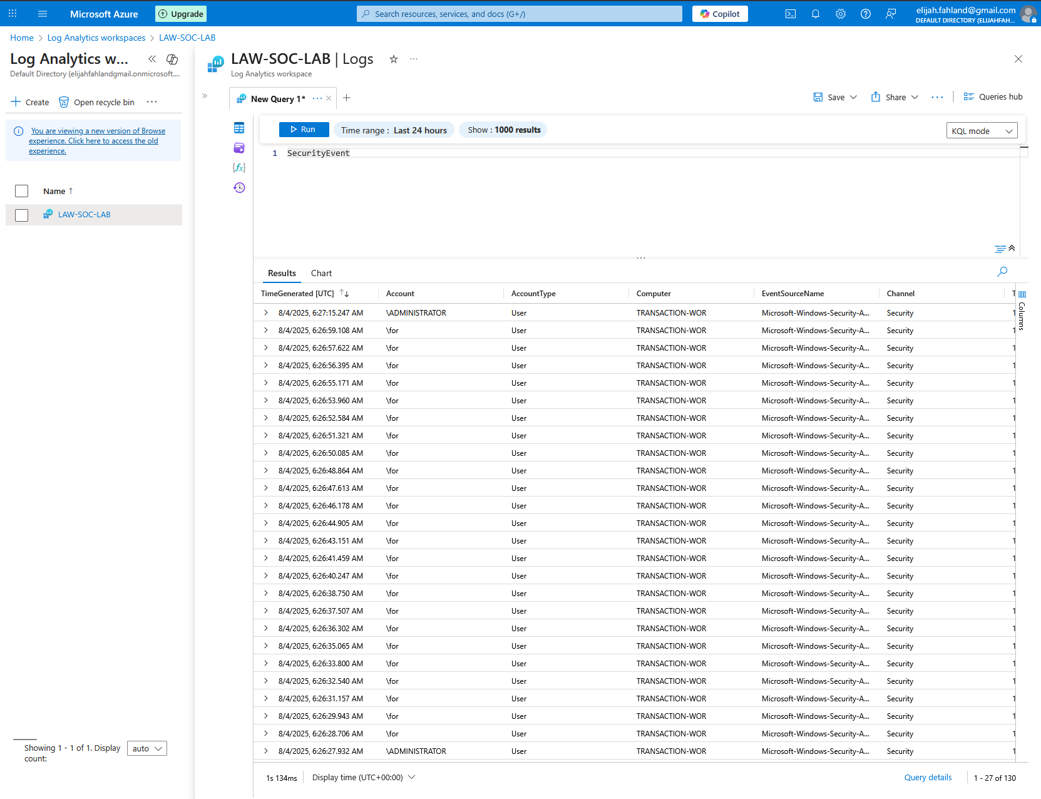The height and width of the screenshot is (799, 1041).
Task: Open the feedback icon
Action: pyautogui.click(x=891, y=14)
